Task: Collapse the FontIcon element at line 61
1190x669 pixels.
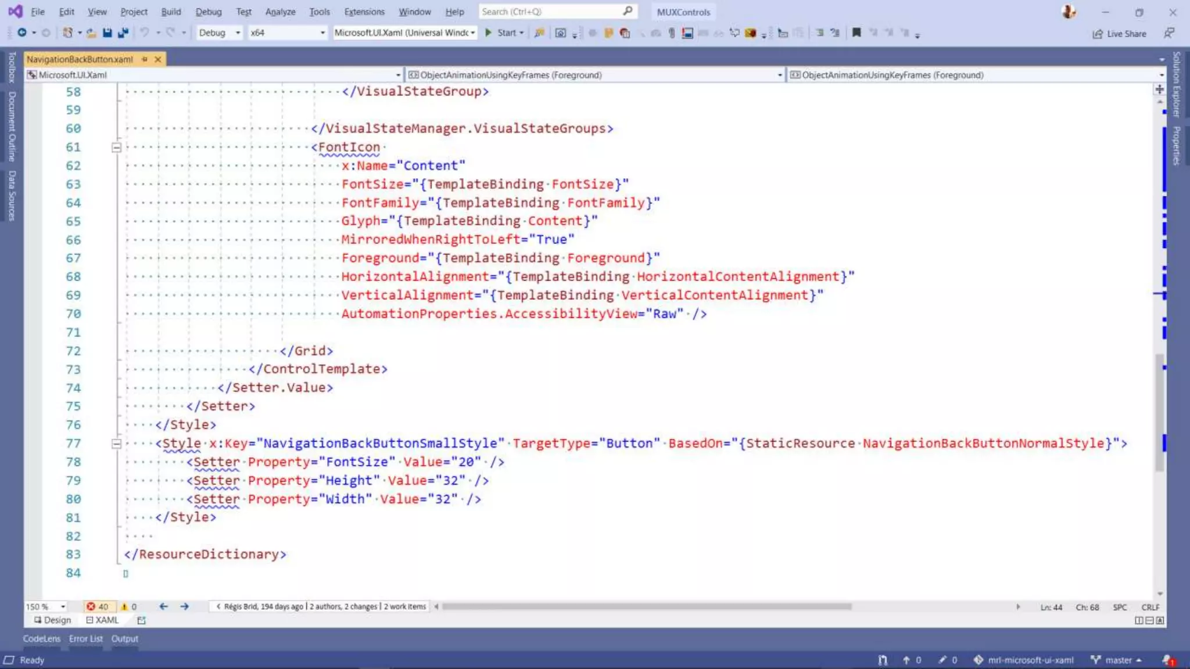Action: click(x=116, y=148)
